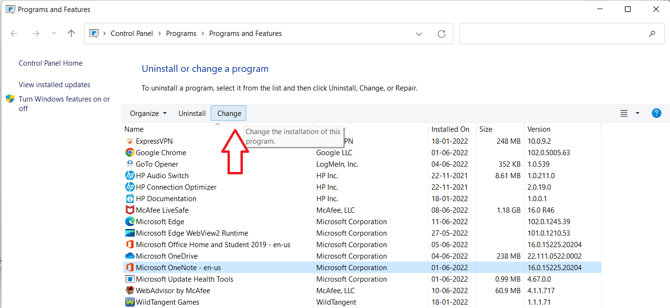Viewport: 670px width, 308px height.
Task: Click the Control Panel breadcrumb
Action: tap(132, 34)
